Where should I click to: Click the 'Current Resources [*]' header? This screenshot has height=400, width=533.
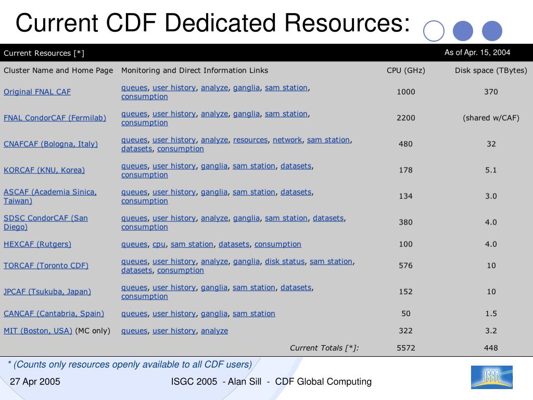tap(44, 53)
